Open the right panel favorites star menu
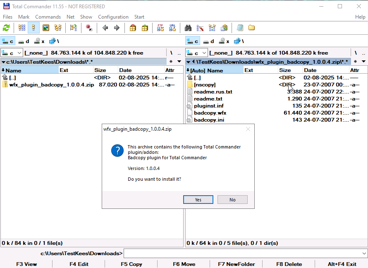The image size is (368, 268). tap(356, 62)
